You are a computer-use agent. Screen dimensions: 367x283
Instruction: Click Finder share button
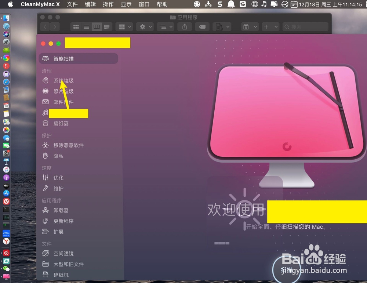(185, 27)
